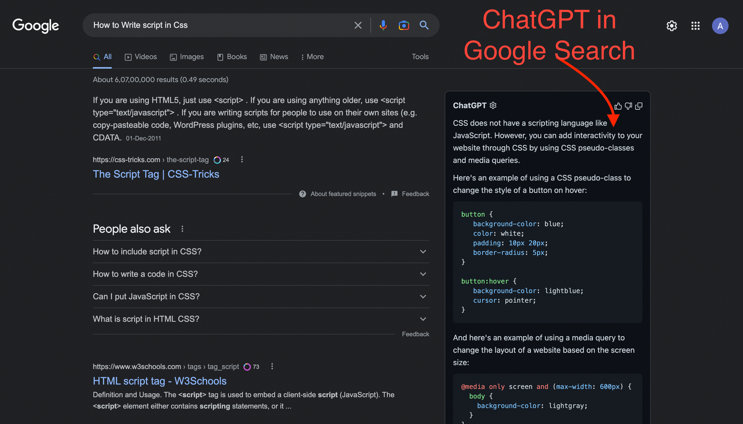Click the '01-Dec-2011' snippet date
The height and width of the screenshot is (424, 743).
pyautogui.click(x=143, y=138)
